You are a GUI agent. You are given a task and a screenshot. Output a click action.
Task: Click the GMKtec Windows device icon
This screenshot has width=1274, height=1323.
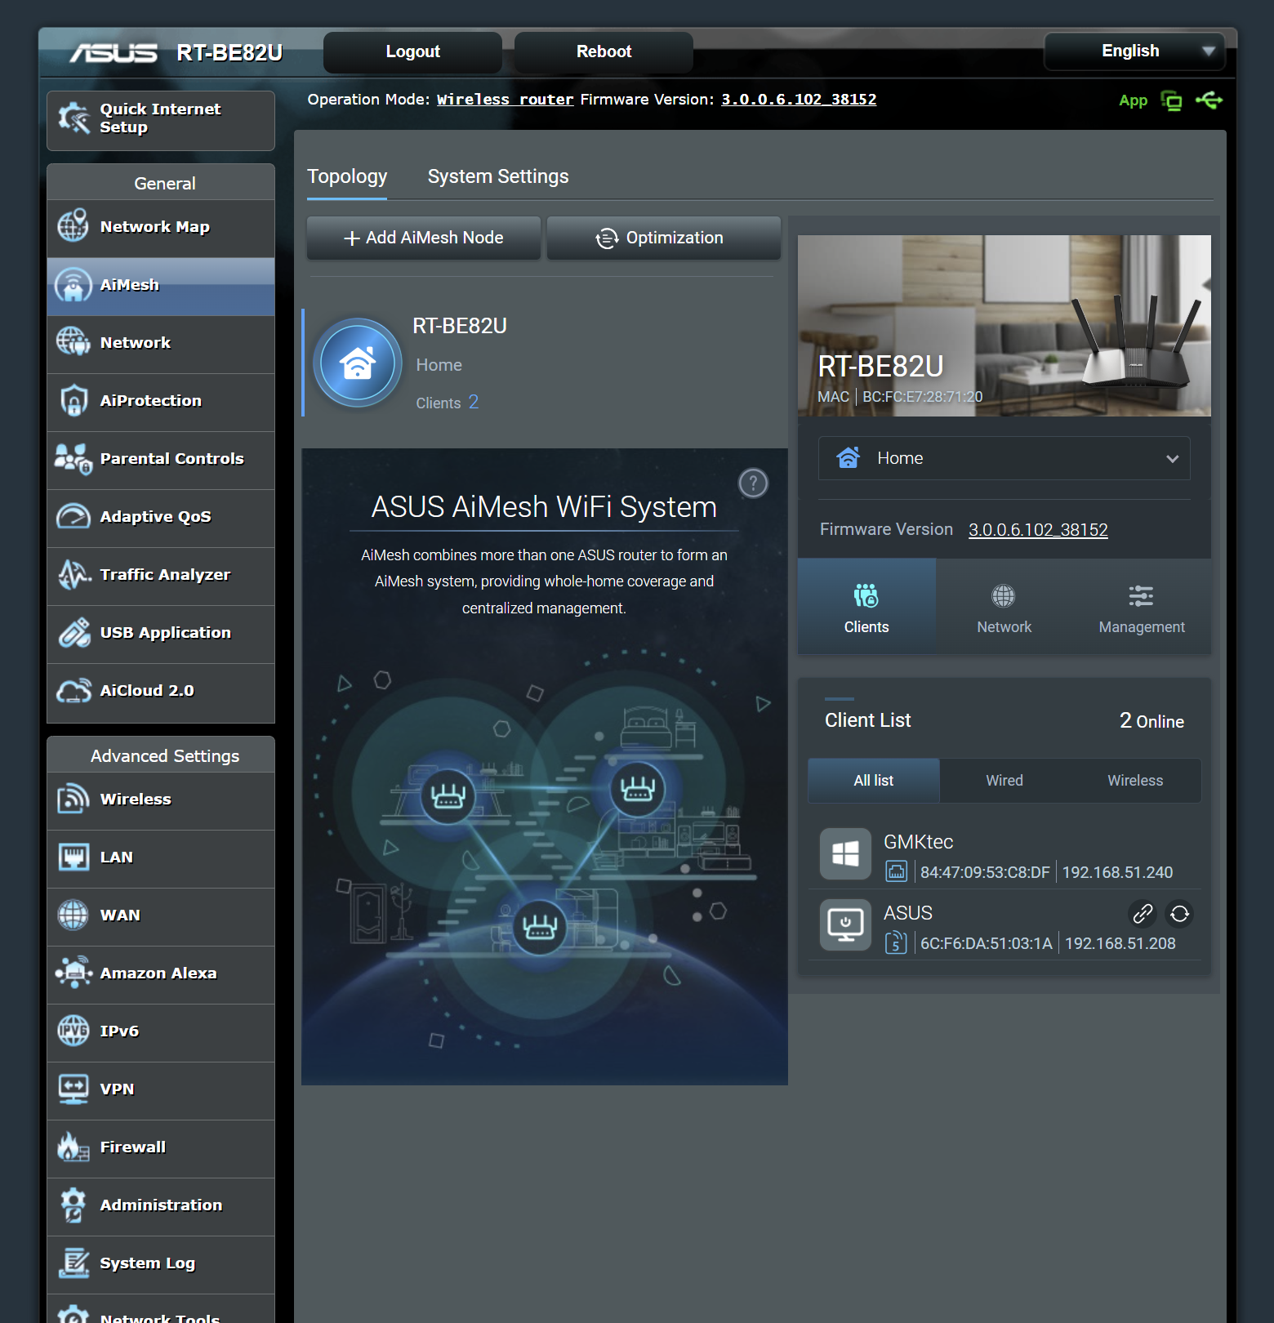[845, 853]
